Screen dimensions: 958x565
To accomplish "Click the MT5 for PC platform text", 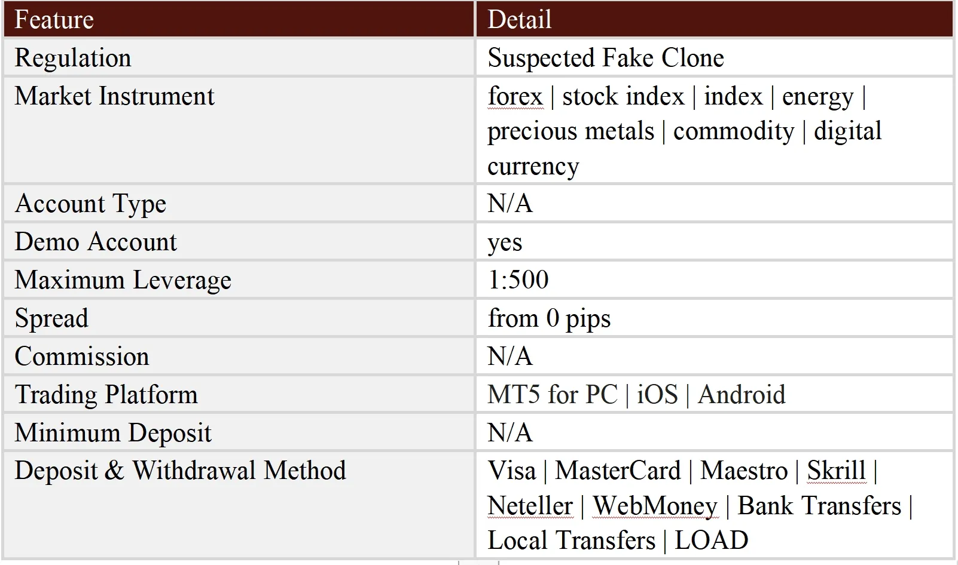I will click(x=552, y=395).
